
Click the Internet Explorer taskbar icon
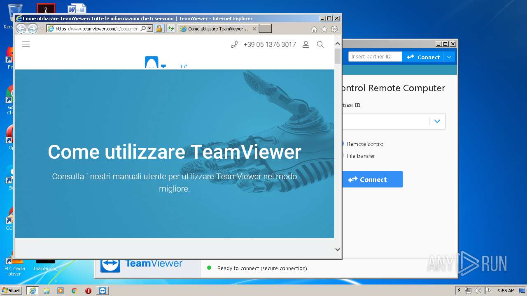click(x=33, y=291)
